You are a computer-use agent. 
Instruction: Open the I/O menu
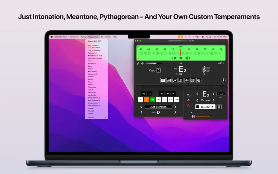[x=102, y=37]
